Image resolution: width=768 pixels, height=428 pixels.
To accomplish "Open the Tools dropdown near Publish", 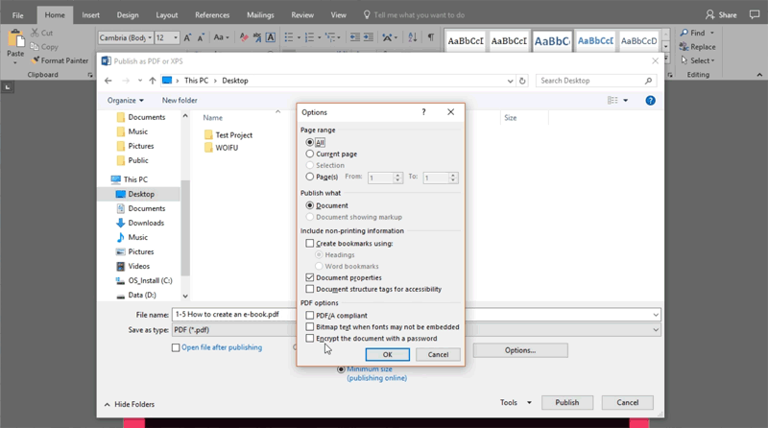I will [514, 403].
